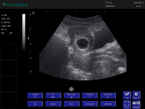Change the FC 055 value
Screen dimensions: 145x109
click(x=53, y=96)
